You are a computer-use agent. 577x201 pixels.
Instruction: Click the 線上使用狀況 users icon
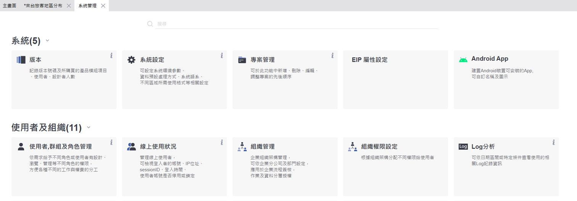click(x=131, y=147)
